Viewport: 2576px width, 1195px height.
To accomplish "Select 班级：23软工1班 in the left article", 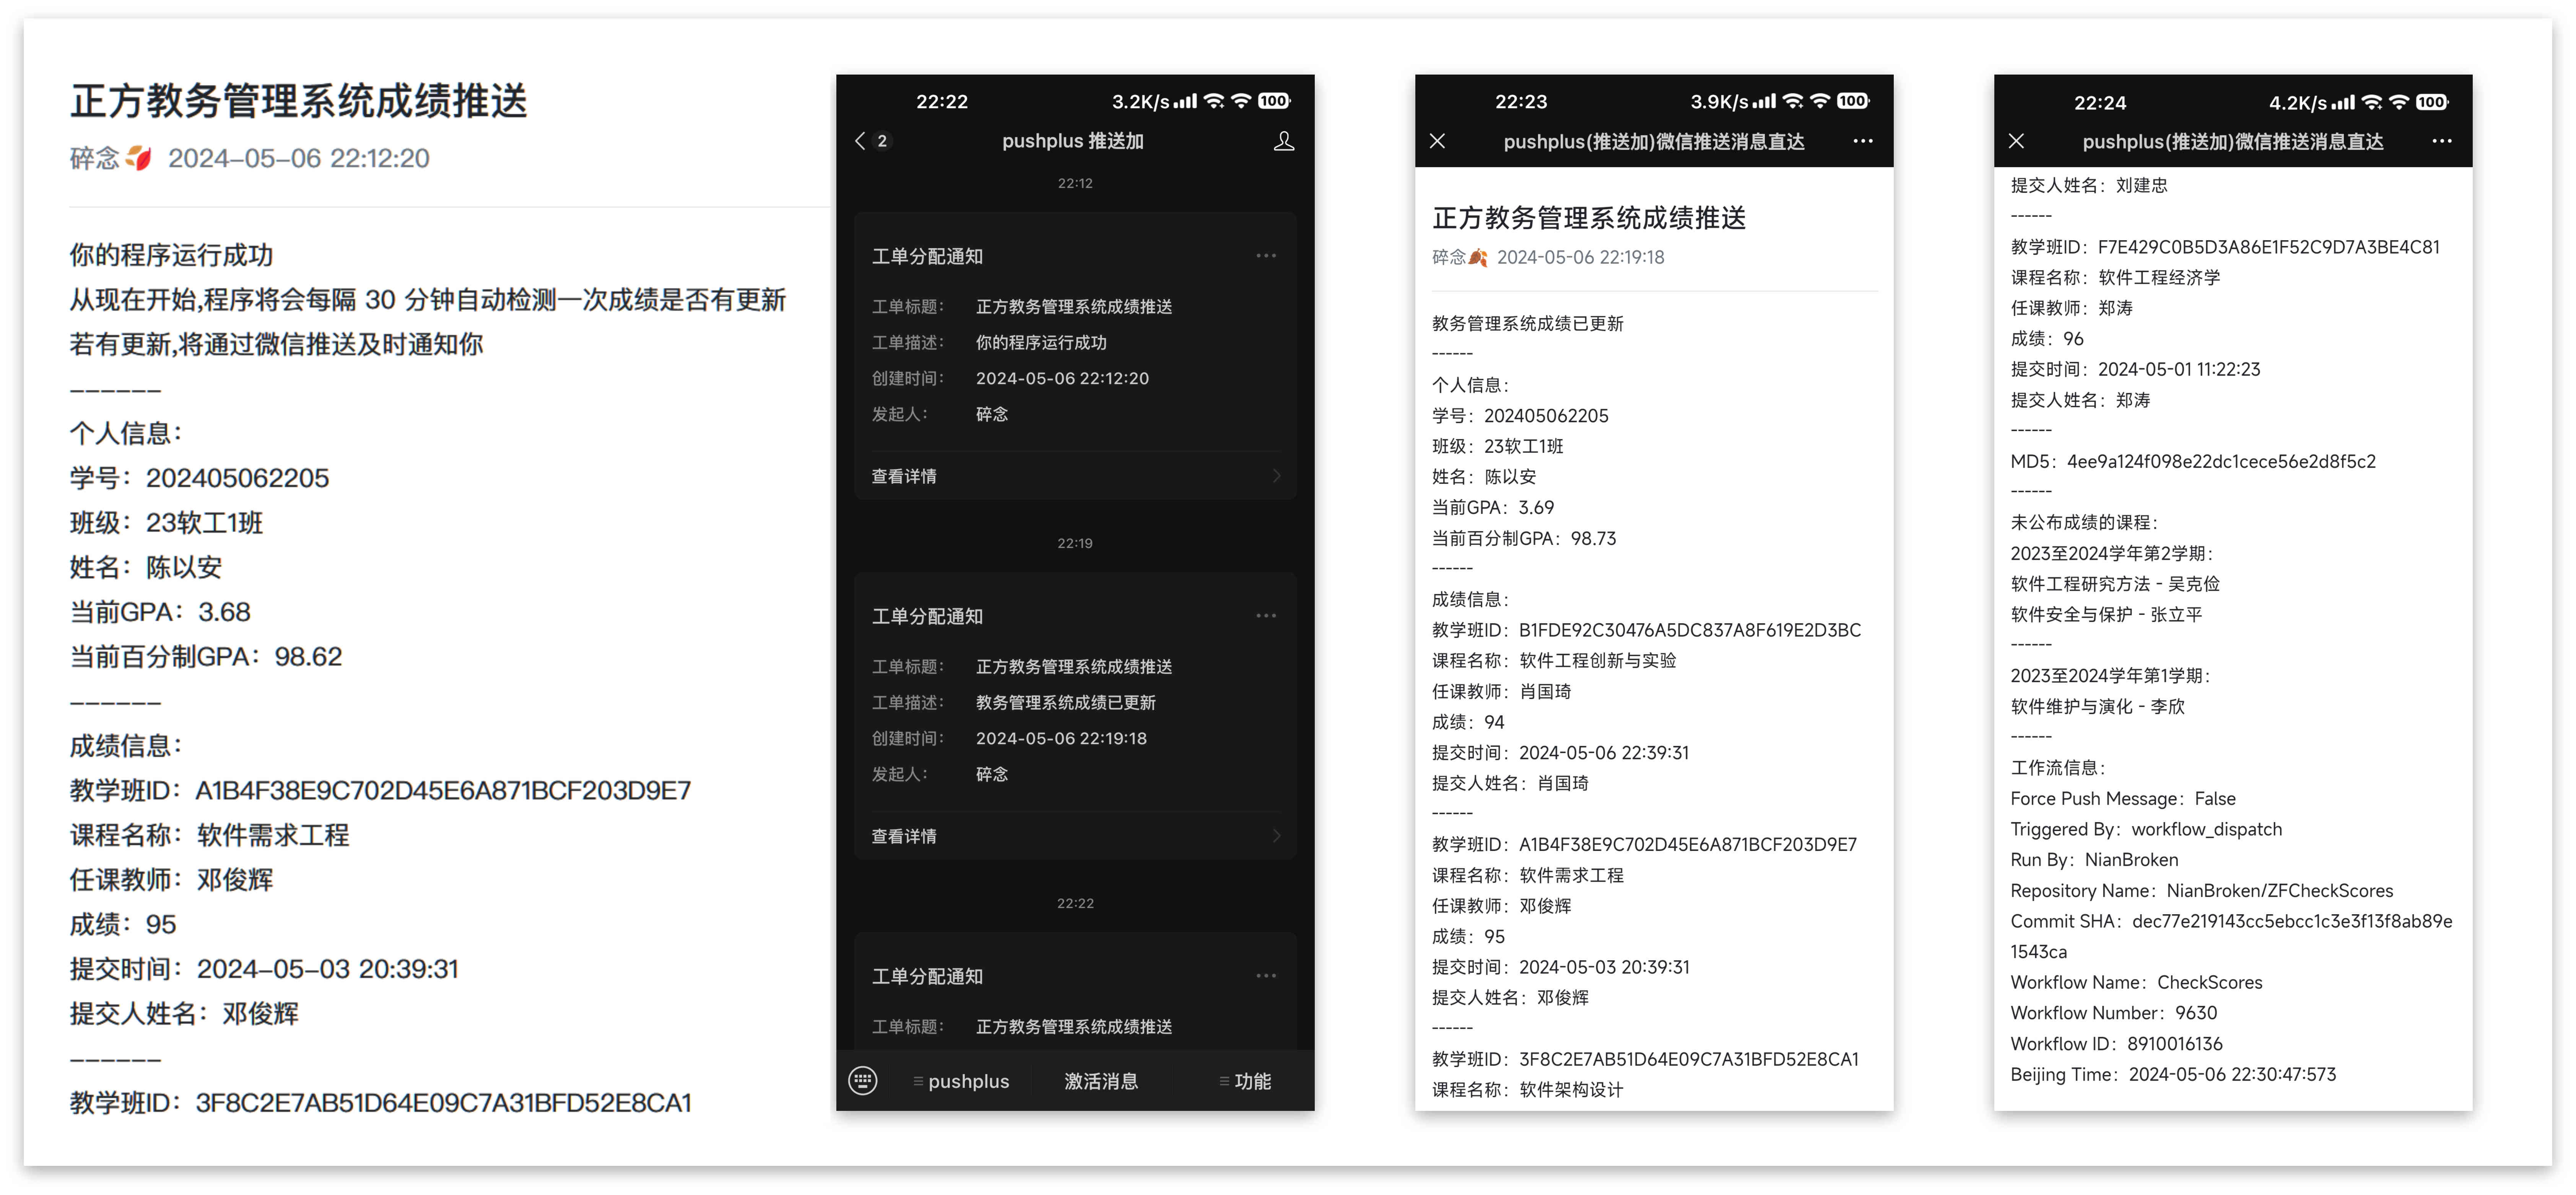I will [x=166, y=523].
